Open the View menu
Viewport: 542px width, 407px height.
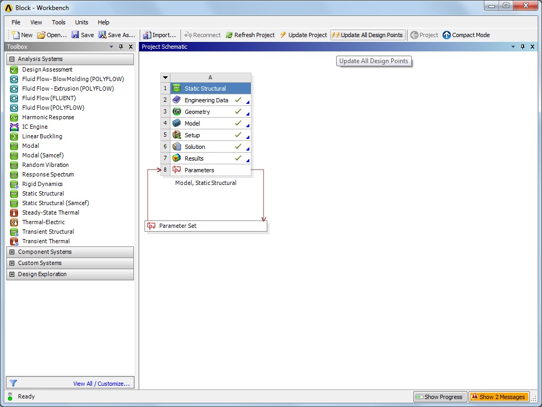(x=36, y=22)
